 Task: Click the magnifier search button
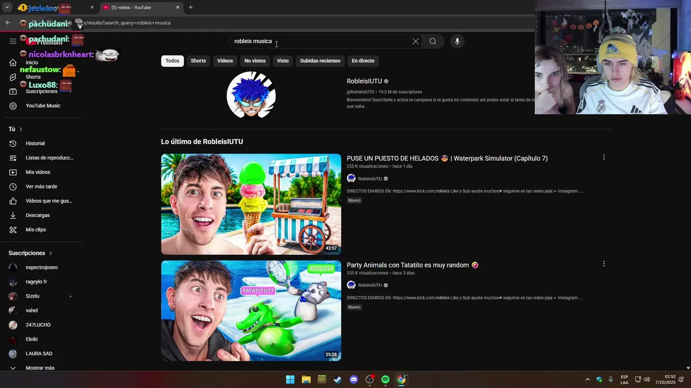point(433,41)
